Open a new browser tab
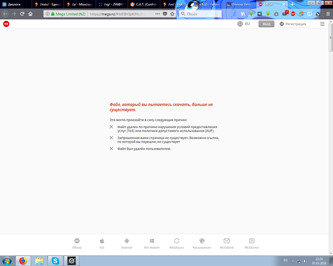 tap(293, 4)
